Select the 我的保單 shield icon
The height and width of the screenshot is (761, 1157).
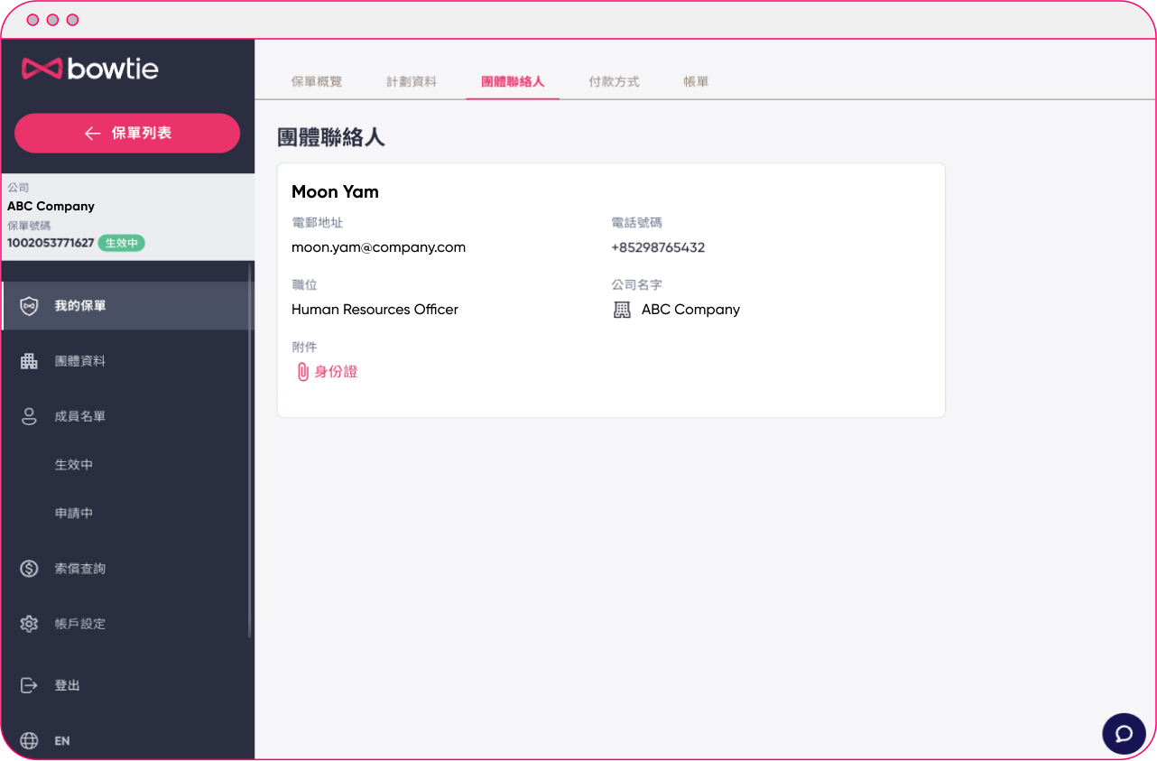28,305
